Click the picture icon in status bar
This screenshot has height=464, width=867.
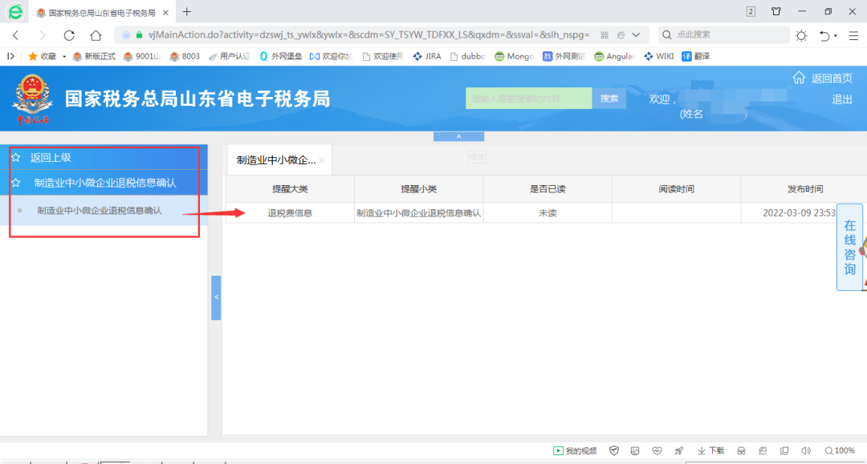click(x=635, y=450)
